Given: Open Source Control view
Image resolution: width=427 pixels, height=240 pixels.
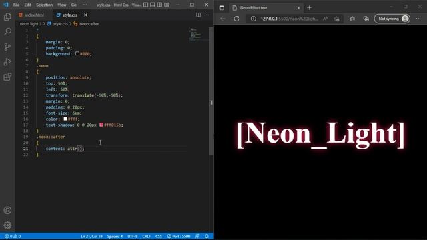Looking at the screenshot, I should pyautogui.click(x=7, y=47).
